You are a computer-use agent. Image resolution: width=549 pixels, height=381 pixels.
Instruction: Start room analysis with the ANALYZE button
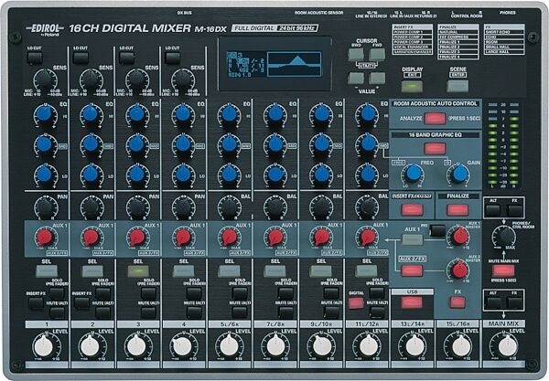coord(435,119)
